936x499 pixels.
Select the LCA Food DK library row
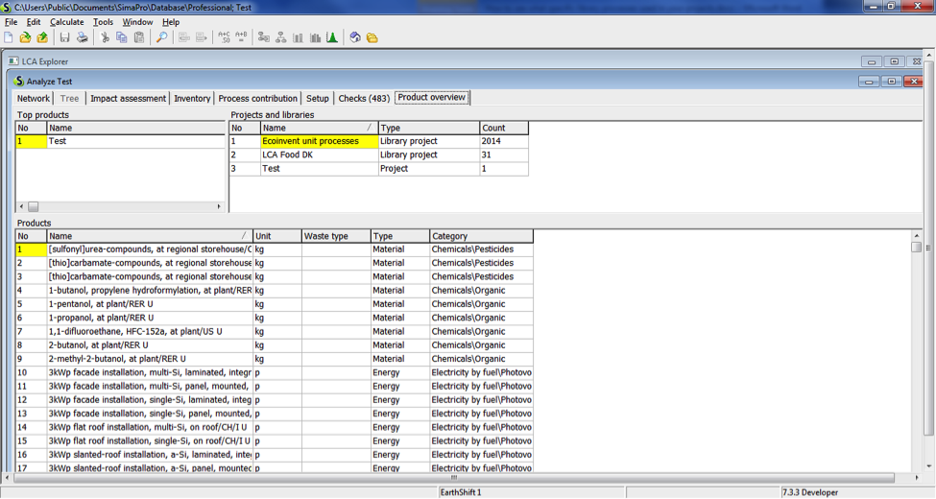pyautogui.click(x=378, y=155)
